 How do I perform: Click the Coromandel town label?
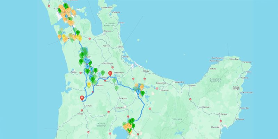click(x=107, y=8)
